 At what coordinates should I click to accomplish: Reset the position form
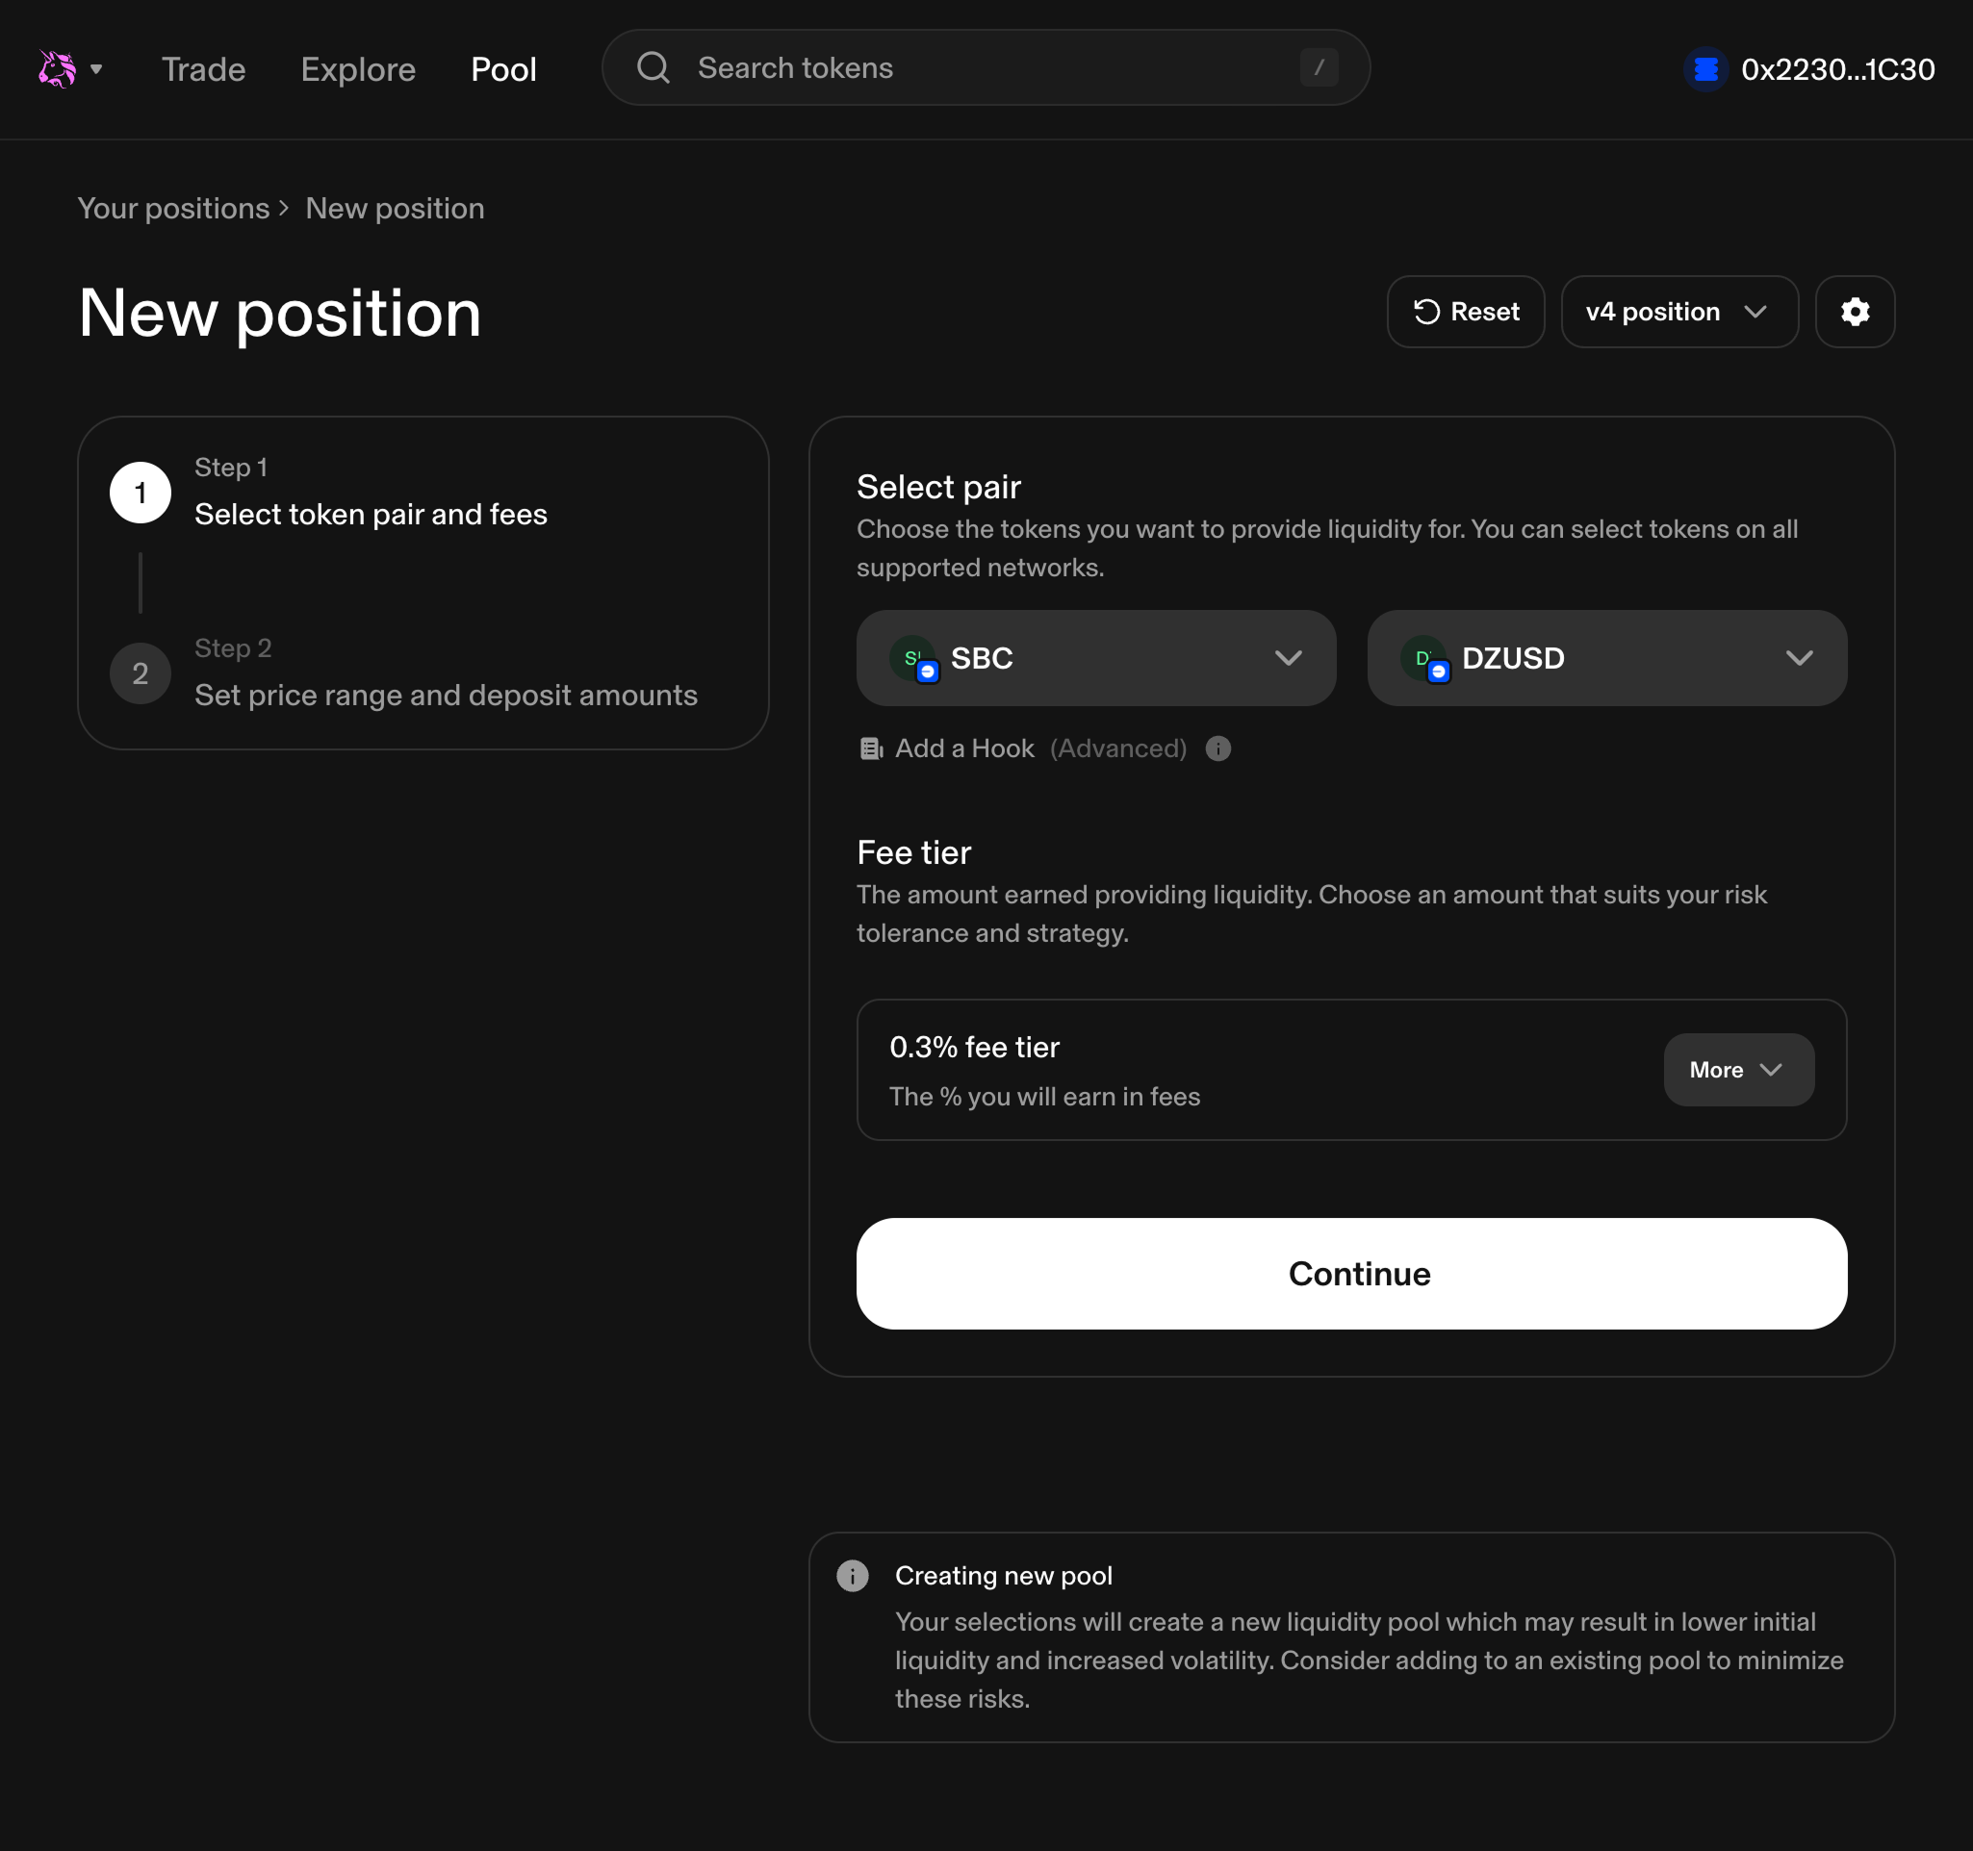pos(1465,312)
